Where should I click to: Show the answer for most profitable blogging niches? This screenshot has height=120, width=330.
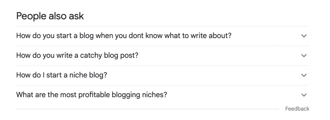tap(163, 95)
